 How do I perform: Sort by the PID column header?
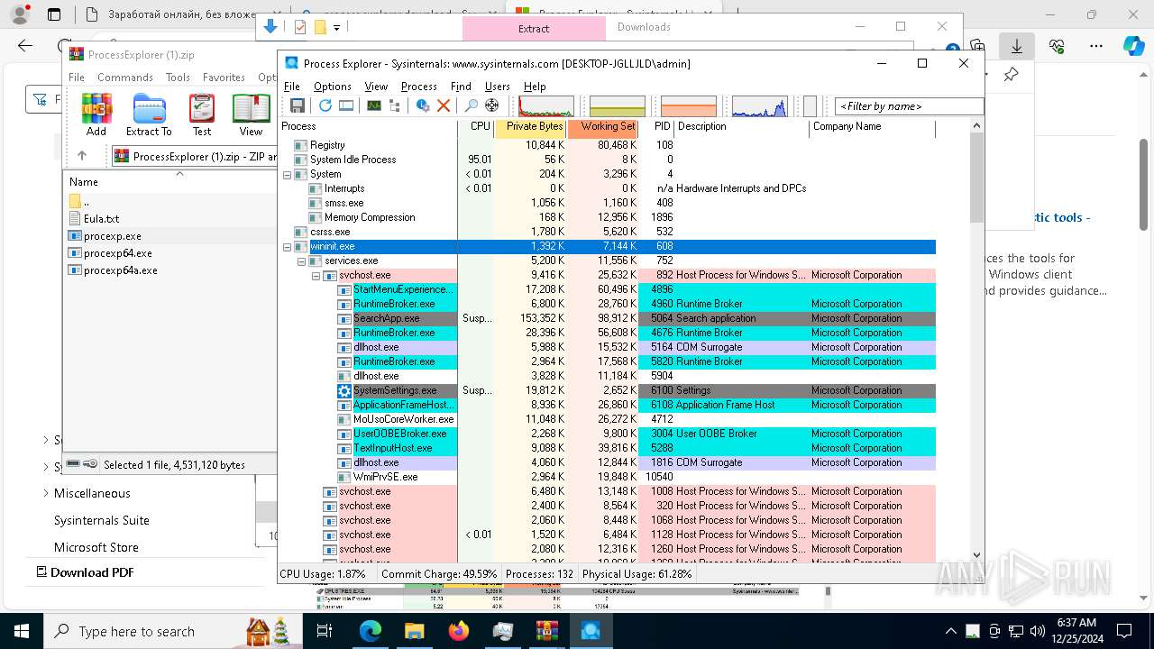tap(656, 127)
